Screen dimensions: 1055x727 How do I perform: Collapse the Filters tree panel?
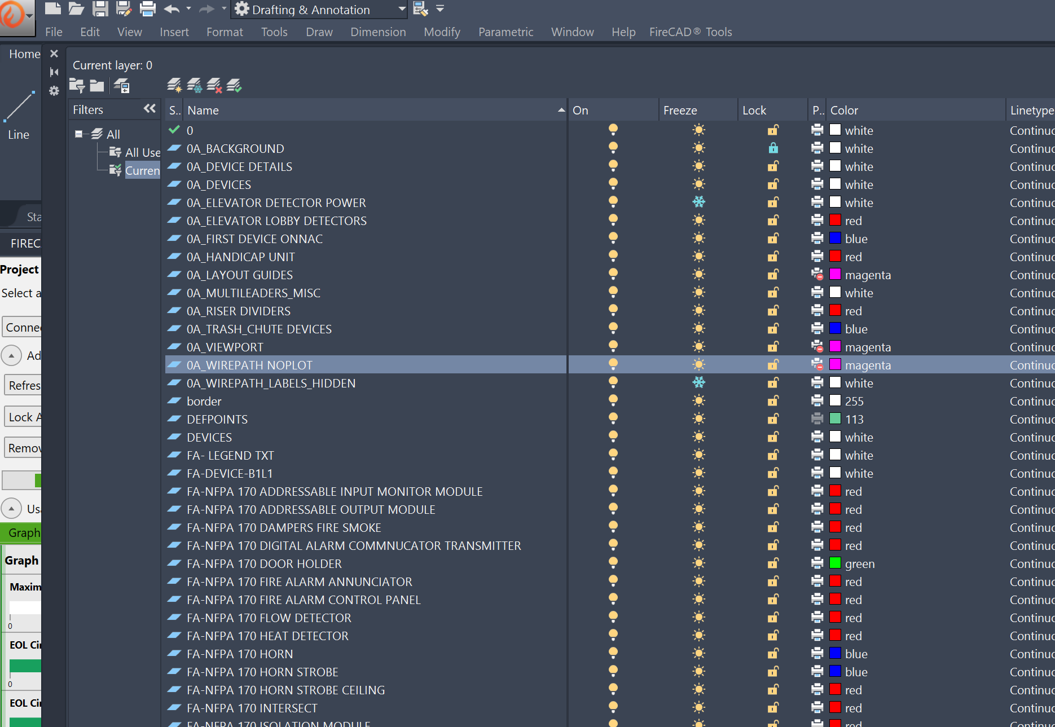click(150, 109)
